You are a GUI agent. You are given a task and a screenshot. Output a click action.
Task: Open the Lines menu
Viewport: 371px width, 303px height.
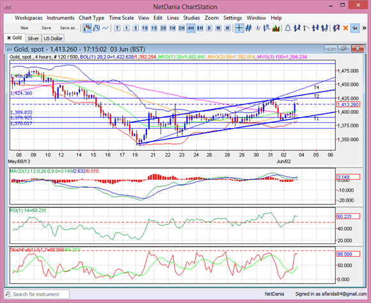click(173, 18)
